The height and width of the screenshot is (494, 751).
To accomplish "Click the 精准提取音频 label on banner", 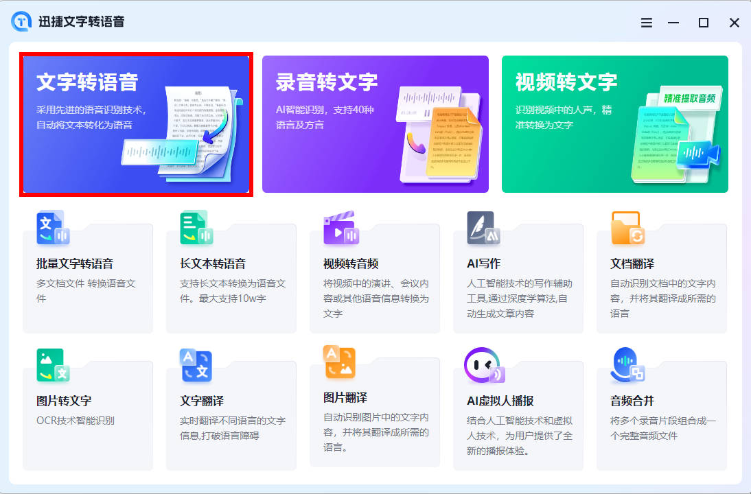I will [689, 98].
